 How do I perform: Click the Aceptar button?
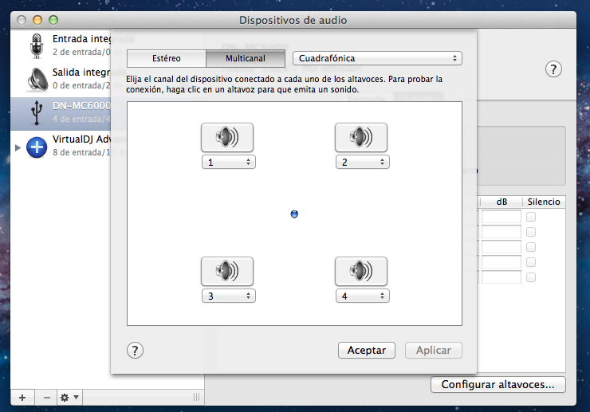[367, 351]
